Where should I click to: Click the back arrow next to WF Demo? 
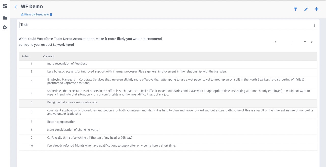pyautogui.click(x=16, y=6)
